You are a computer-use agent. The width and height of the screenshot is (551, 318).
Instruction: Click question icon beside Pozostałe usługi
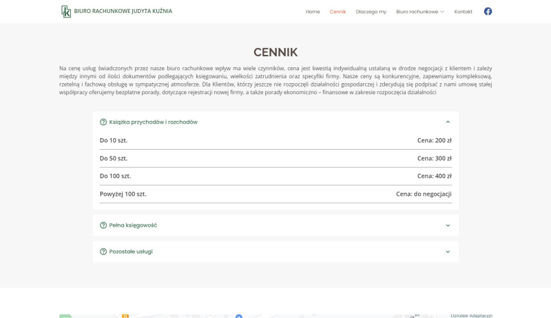pos(103,251)
